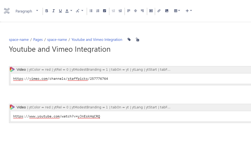
Task: Center align the text
Action: pos(135,11)
